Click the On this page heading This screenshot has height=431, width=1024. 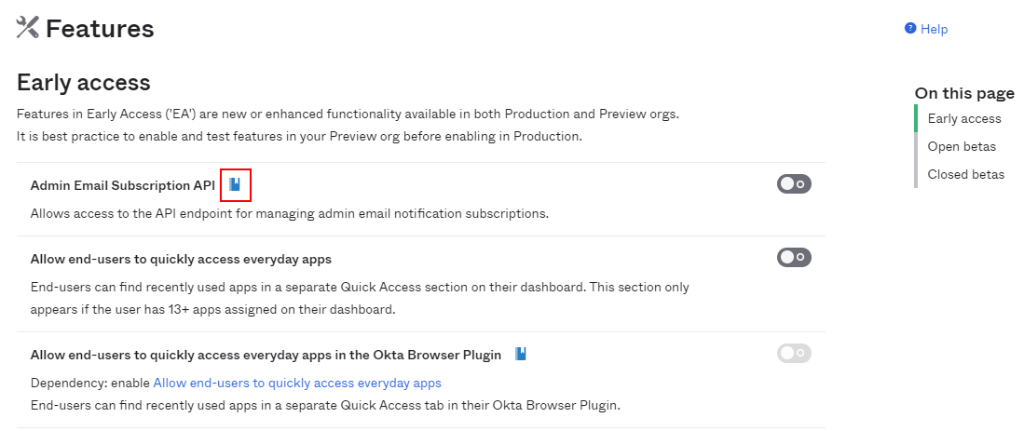pyautogui.click(x=964, y=93)
